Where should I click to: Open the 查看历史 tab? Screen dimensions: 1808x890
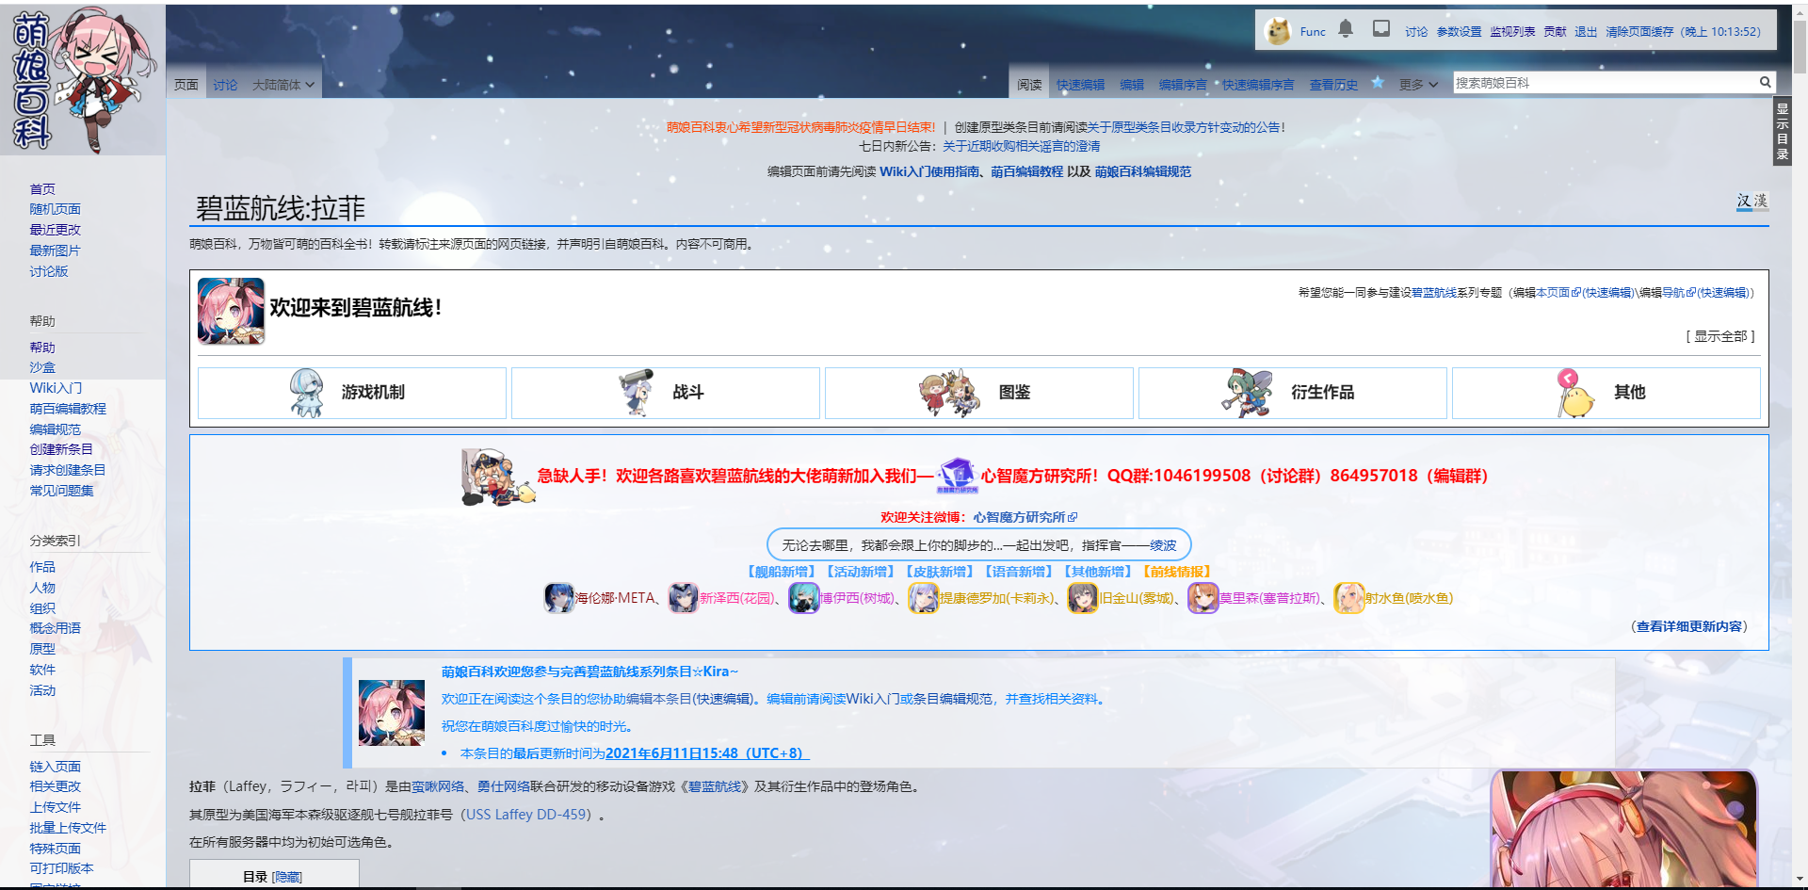[1333, 85]
